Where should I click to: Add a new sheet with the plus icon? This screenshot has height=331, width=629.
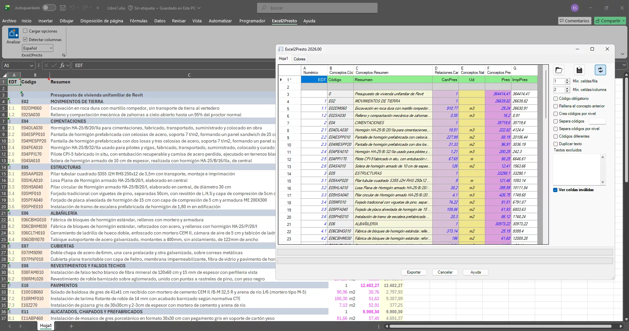pos(71,326)
